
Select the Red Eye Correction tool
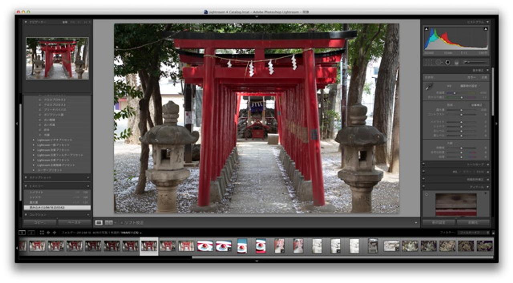(x=448, y=62)
